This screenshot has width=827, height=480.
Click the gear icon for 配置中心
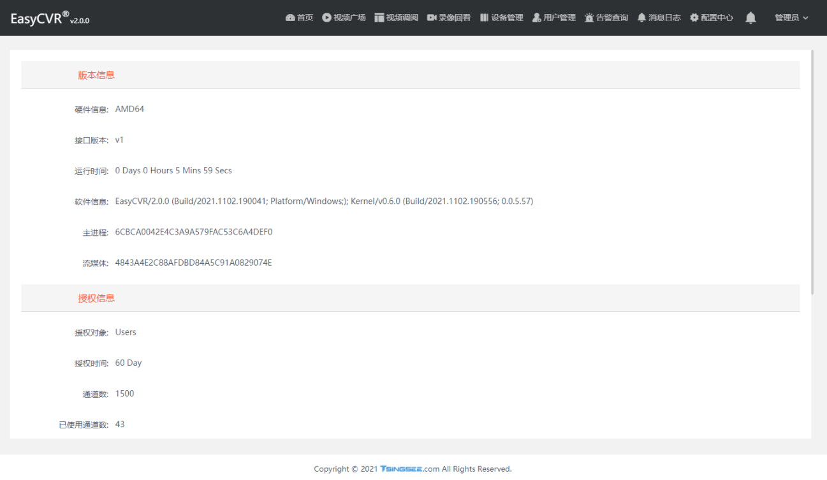pos(694,18)
